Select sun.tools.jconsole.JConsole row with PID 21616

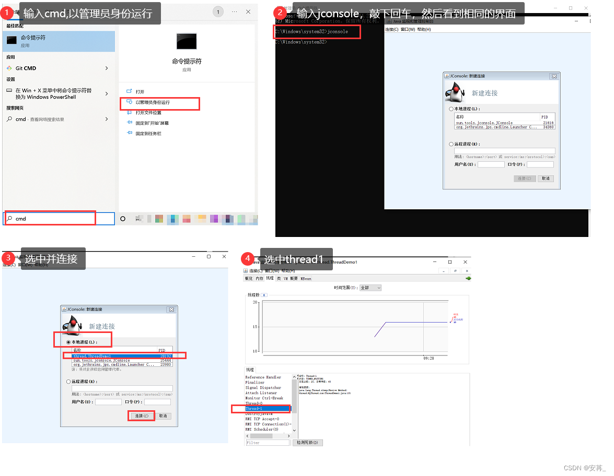click(504, 123)
